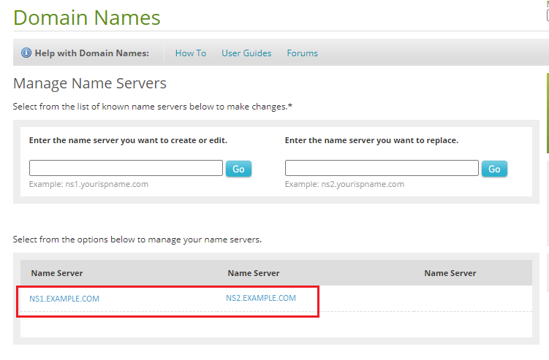Click into the replace name server field
Screen dimensions: 549x360
point(382,168)
